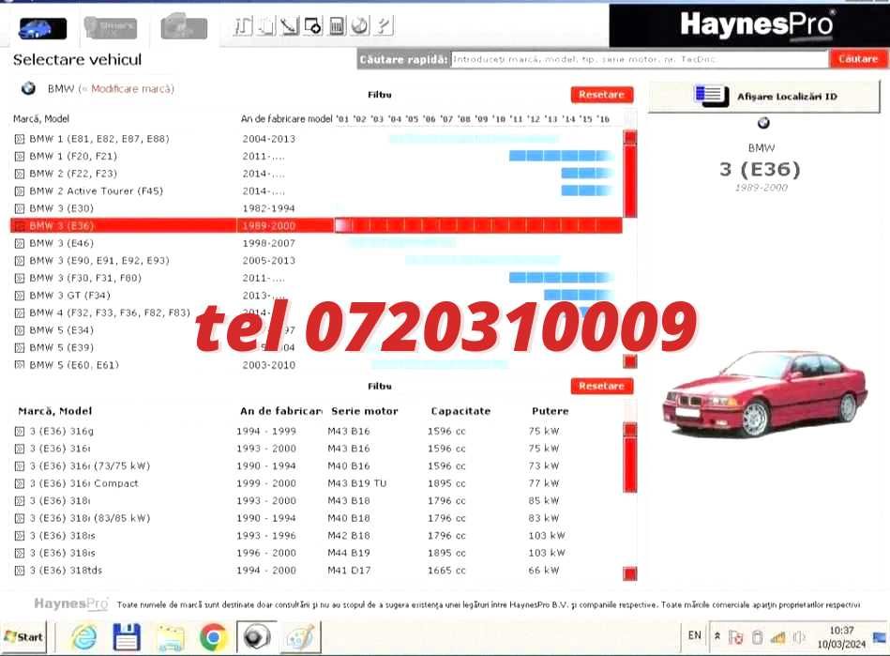Click the model list red scrollbar thumb
This screenshot has height=656, width=890.
tap(630, 180)
